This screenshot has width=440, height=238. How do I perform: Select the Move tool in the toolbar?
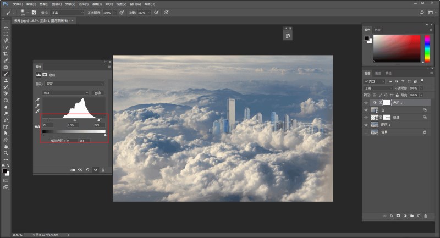tap(6, 27)
